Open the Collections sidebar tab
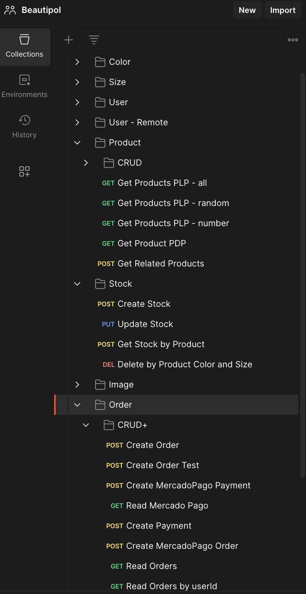This screenshot has height=594, width=306. 24,47
